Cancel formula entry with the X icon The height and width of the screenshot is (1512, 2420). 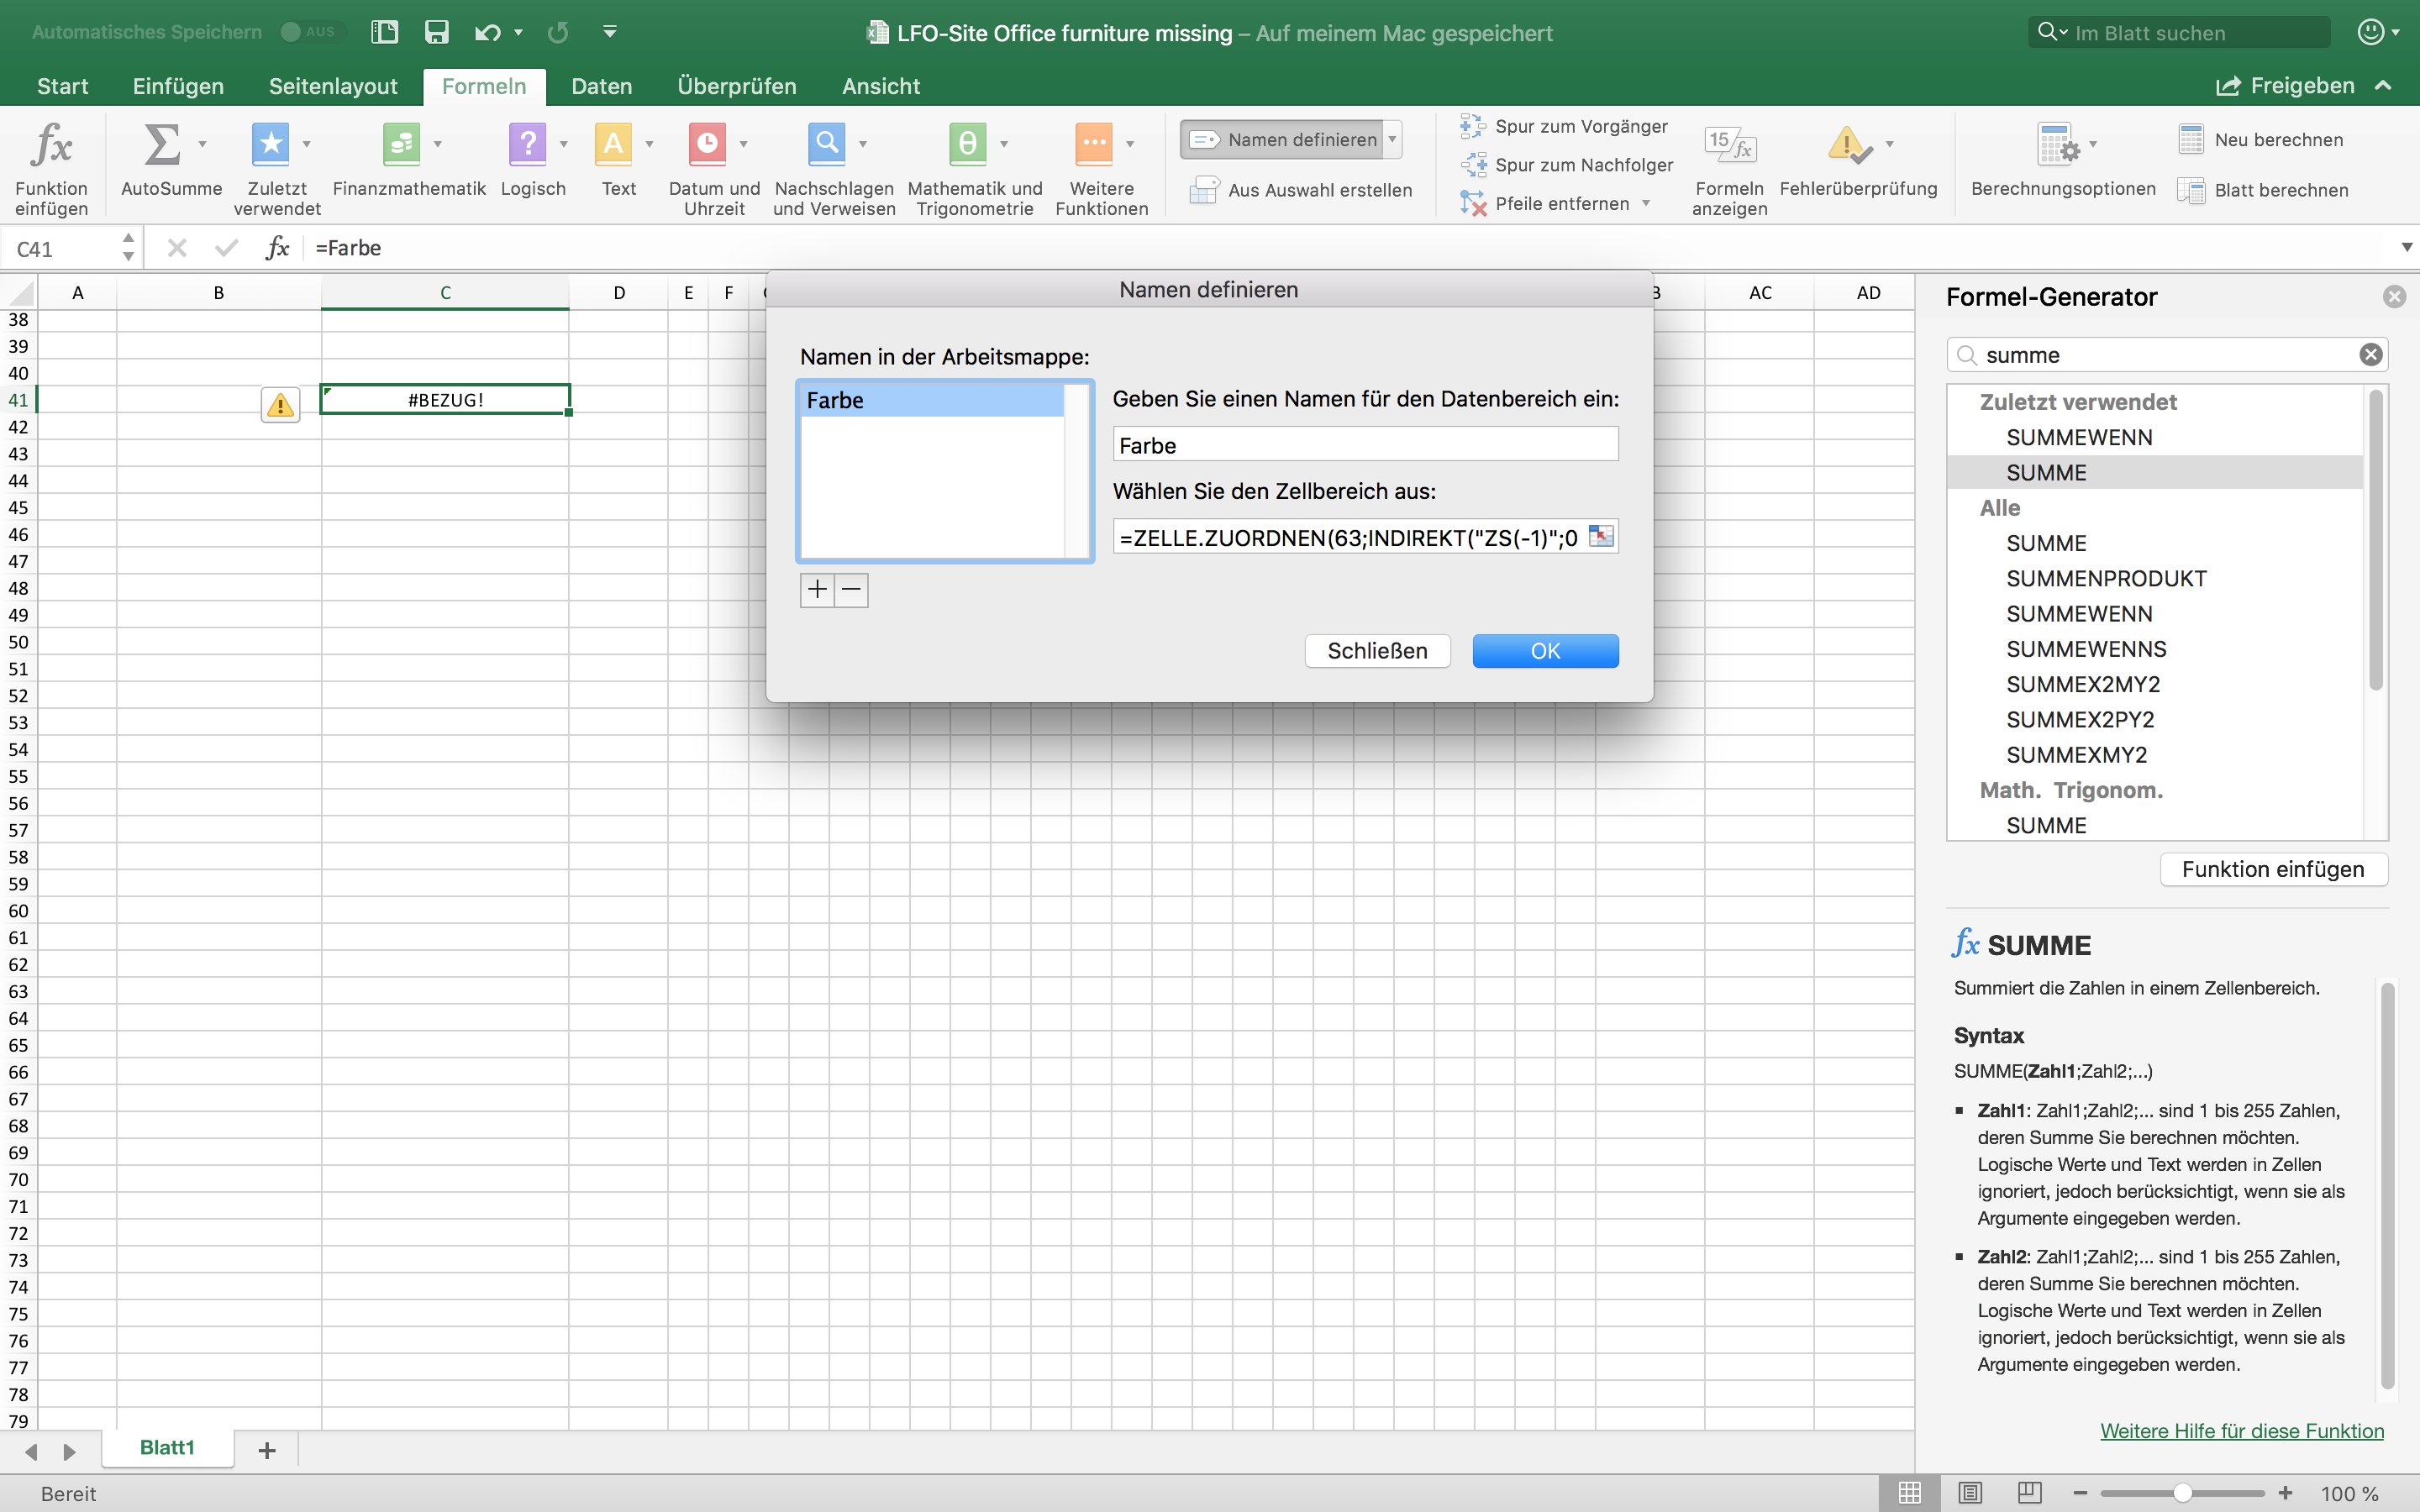point(177,247)
